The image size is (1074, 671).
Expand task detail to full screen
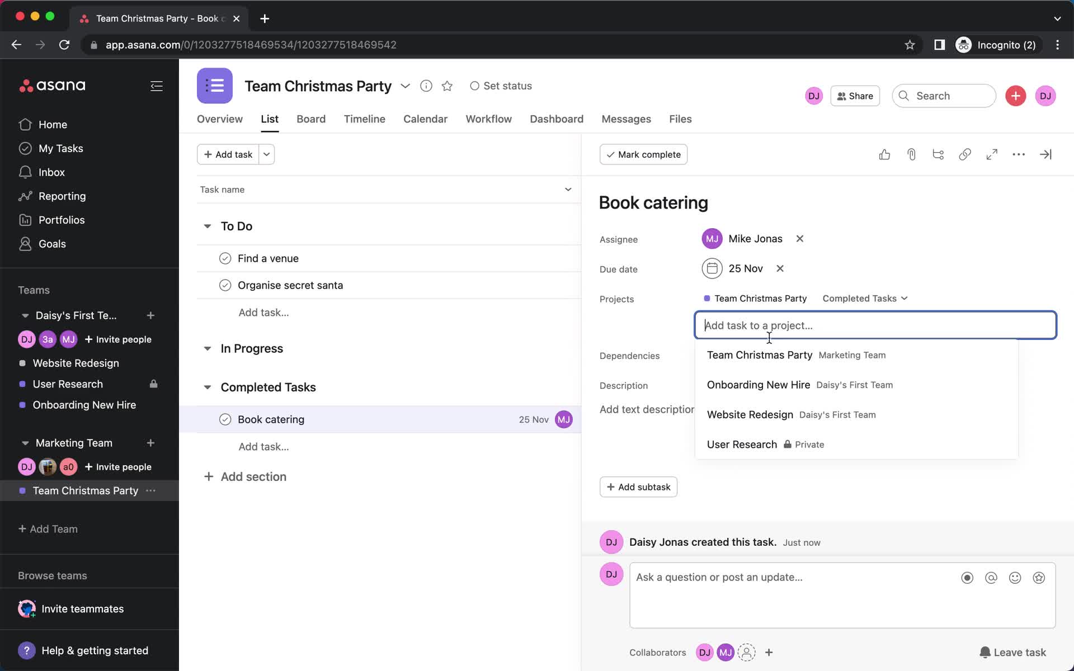992,154
